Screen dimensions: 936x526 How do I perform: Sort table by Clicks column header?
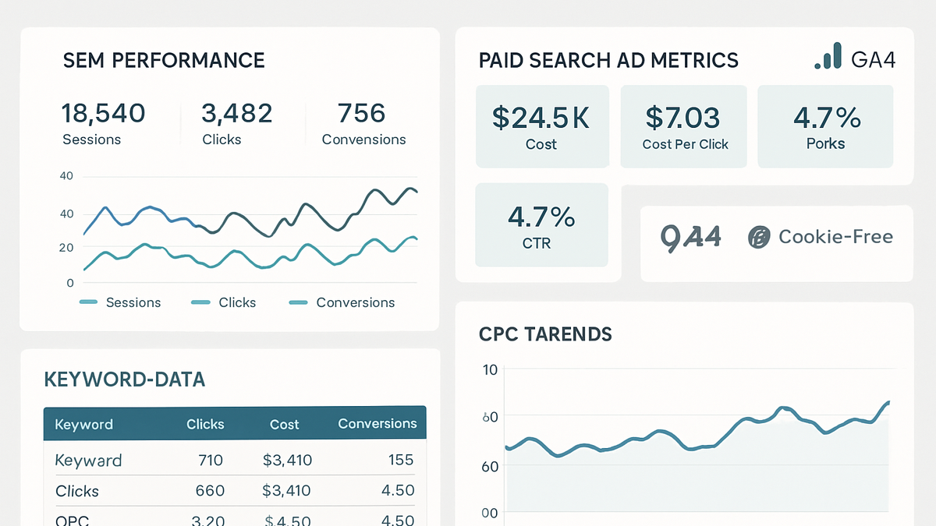pyautogui.click(x=205, y=424)
